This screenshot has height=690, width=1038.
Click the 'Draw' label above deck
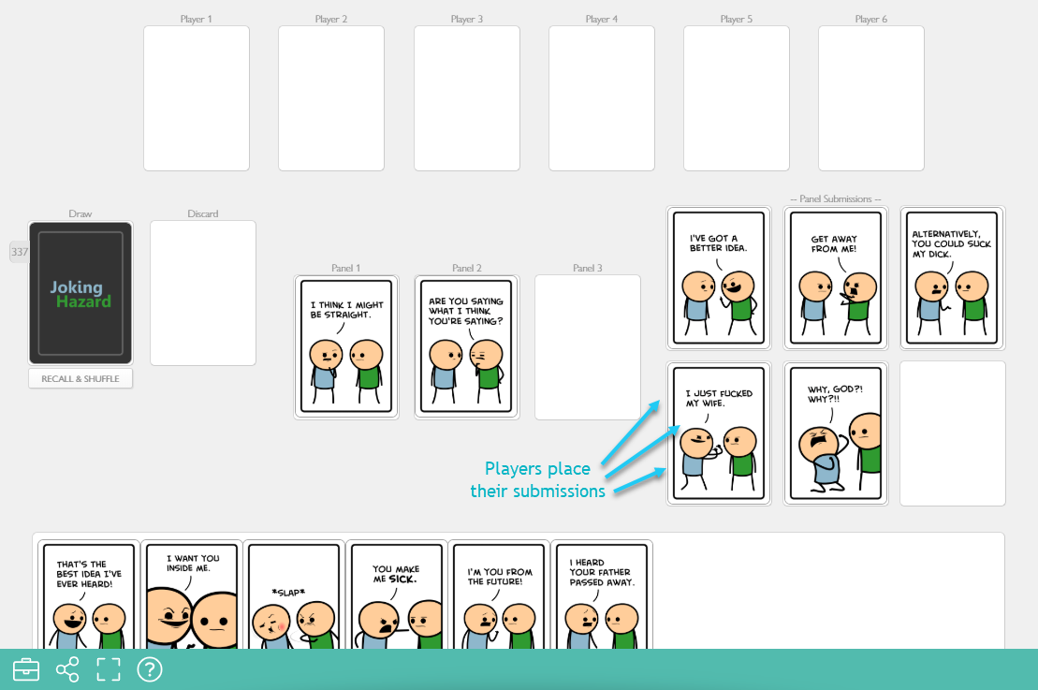[80, 213]
